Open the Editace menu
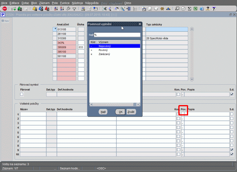The height and width of the screenshot is (172, 237). click(14, 3)
